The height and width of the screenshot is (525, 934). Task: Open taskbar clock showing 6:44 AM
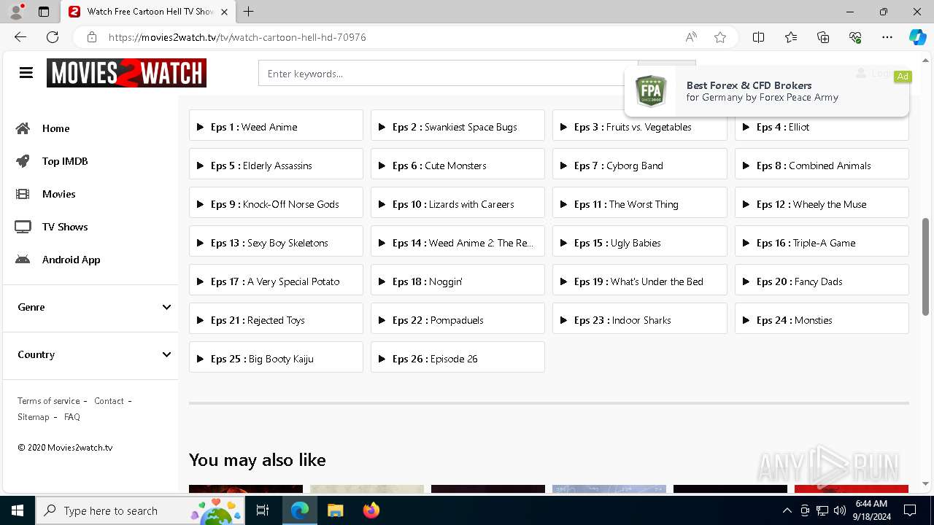(871, 510)
